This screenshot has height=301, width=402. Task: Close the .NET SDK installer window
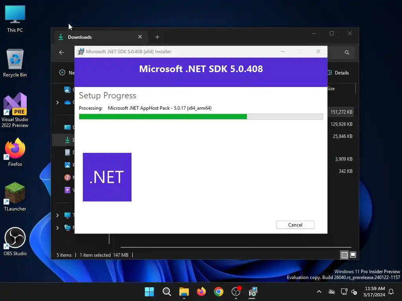click(x=318, y=51)
